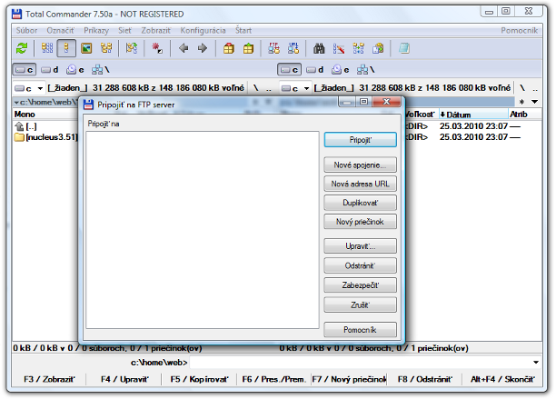Open Štart menu

[x=243, y=31]
